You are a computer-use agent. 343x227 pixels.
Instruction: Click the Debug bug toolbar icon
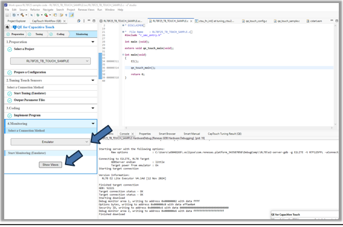point(38,15)
